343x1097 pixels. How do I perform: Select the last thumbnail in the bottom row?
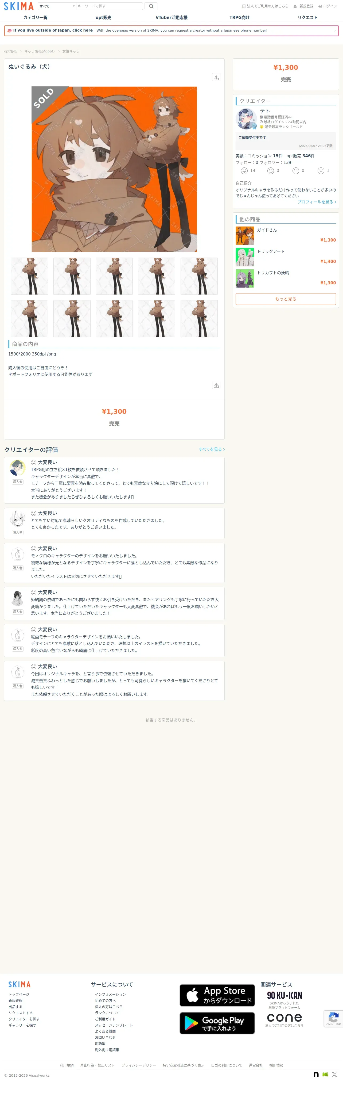click(199, 319)
